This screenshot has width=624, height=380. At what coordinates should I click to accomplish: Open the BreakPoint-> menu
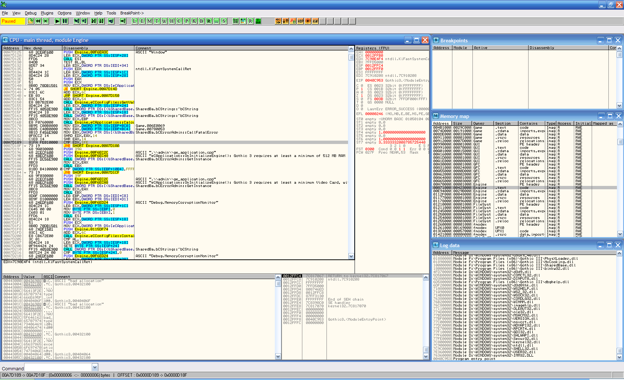pyautogui.click(x=132, y=13)
